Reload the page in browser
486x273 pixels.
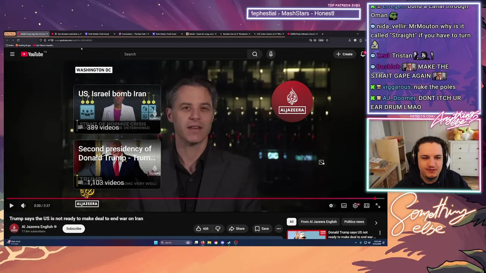coord(18,40)
